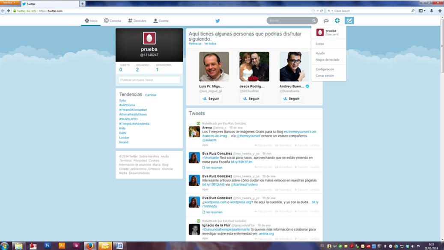The width and height of the screenshot is (444, 250).
Task: Click the search magnifier icon in Buscar box
Action: (x=314, y=21)
